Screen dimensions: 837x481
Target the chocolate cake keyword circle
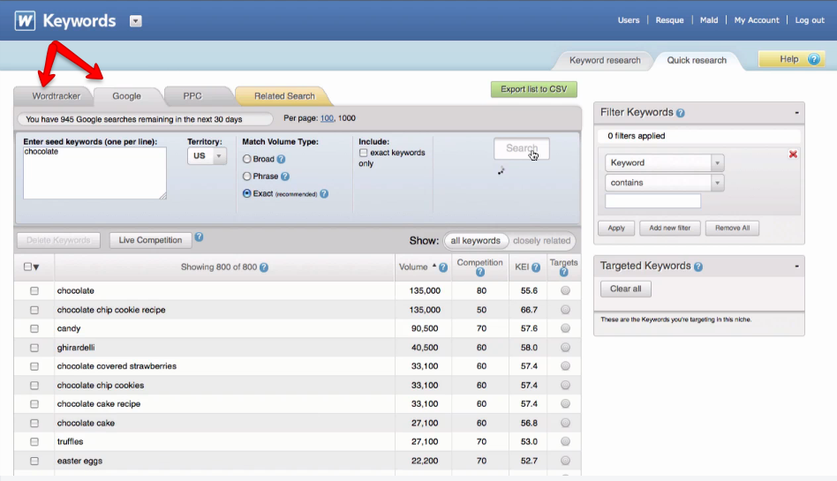pos(565,423)
